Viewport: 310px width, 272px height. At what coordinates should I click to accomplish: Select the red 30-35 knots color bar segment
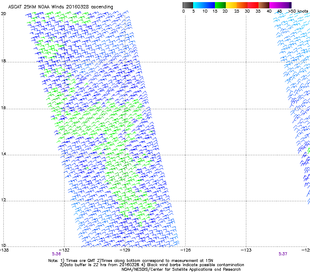tap(253, 5)
